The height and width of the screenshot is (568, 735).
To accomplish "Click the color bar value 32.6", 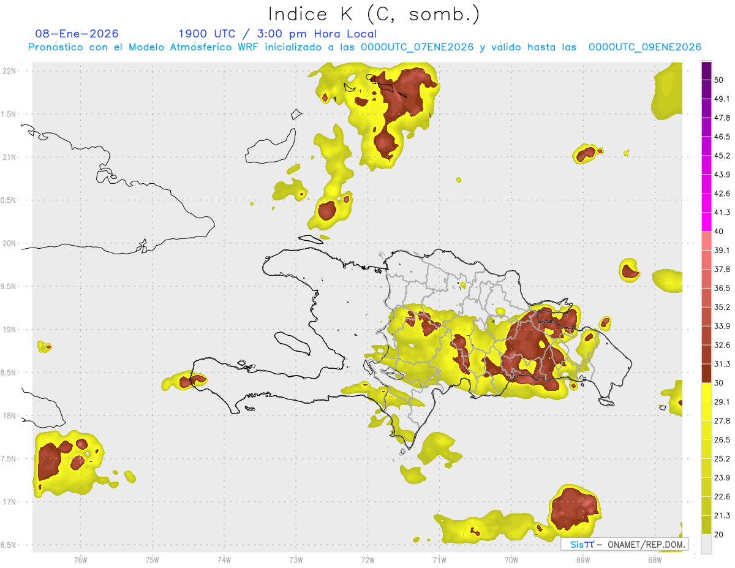I will coord(722,345).
